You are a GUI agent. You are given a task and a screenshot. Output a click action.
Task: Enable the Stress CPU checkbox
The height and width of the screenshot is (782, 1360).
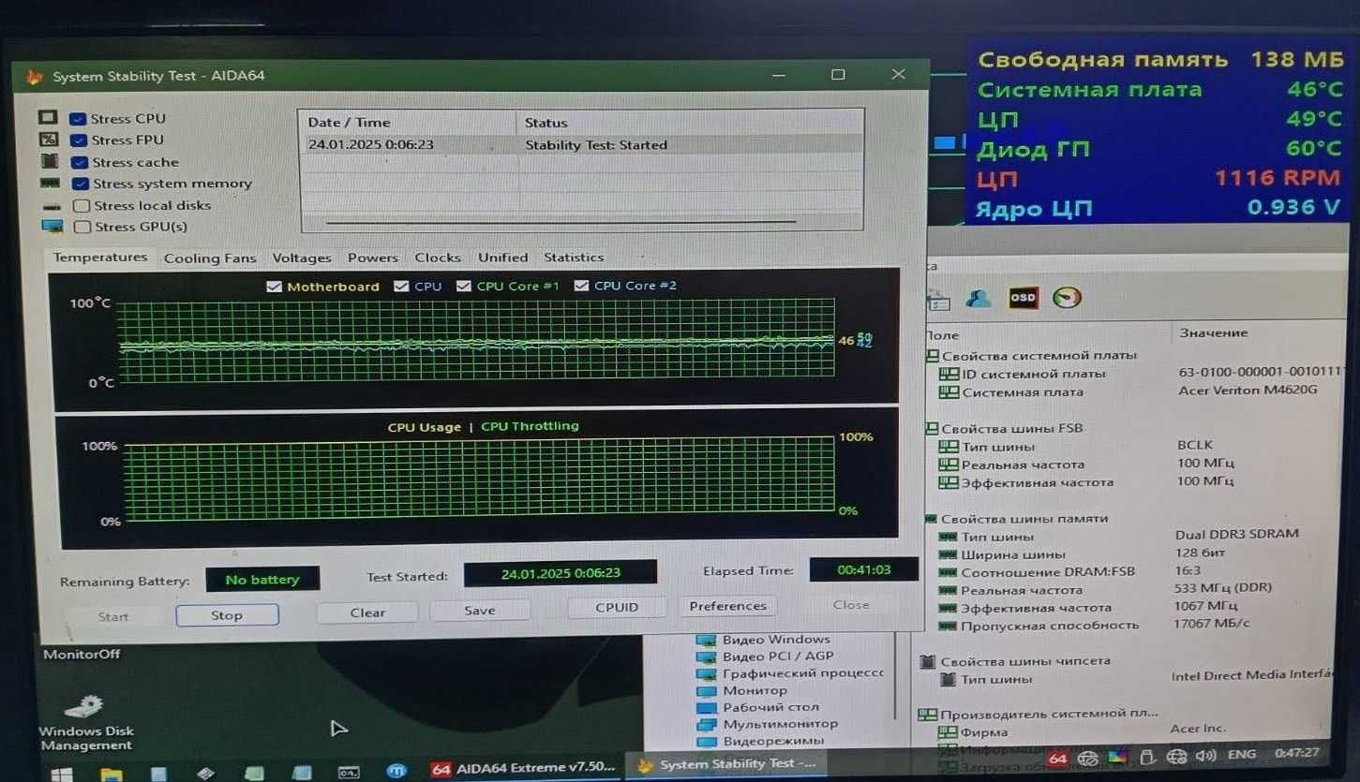(78, 119)
